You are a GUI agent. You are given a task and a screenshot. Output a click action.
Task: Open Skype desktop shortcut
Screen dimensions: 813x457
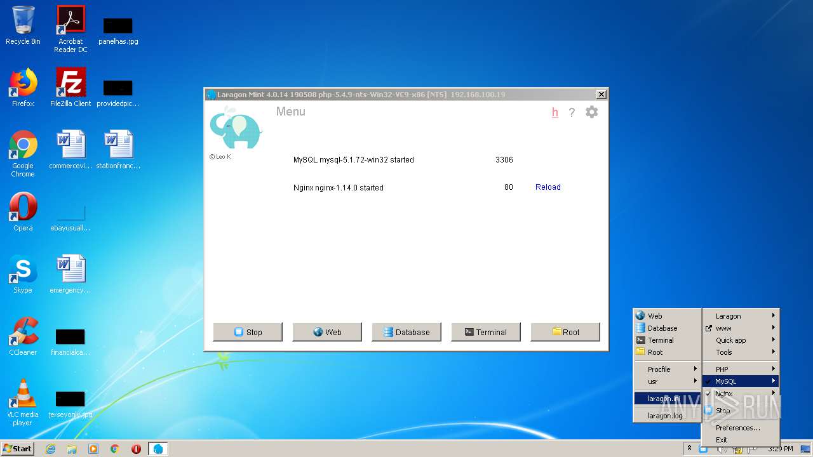23,274
